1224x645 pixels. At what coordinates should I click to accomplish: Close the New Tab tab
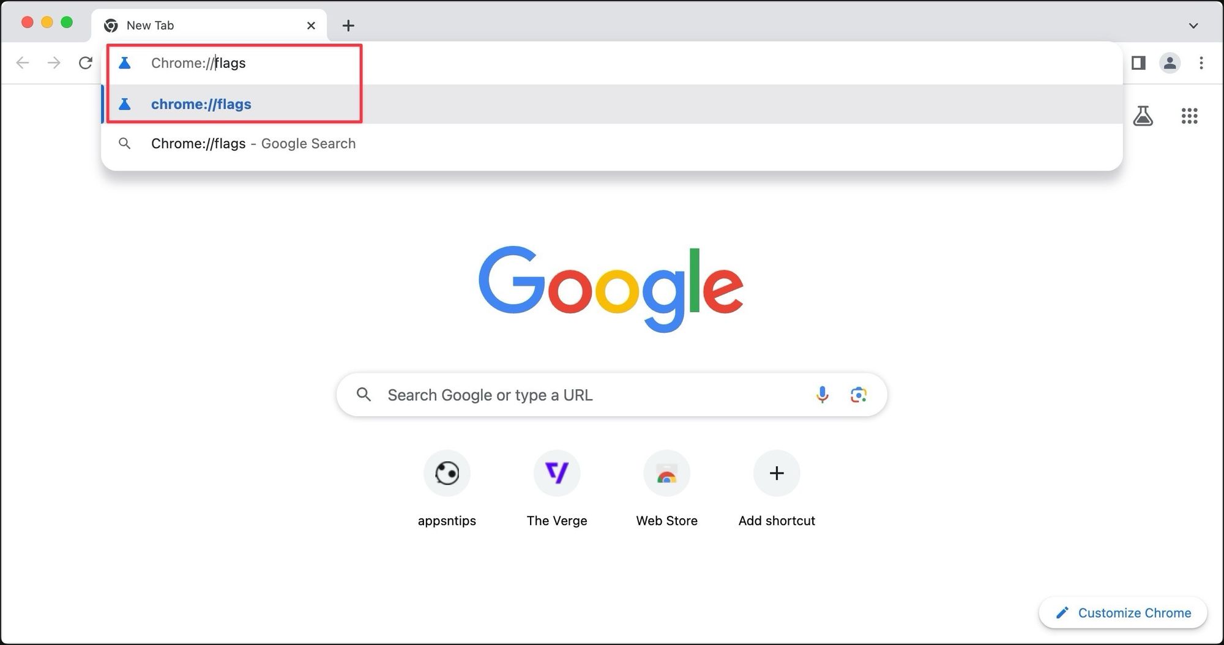pyautogui.click(x=311, y=26)
